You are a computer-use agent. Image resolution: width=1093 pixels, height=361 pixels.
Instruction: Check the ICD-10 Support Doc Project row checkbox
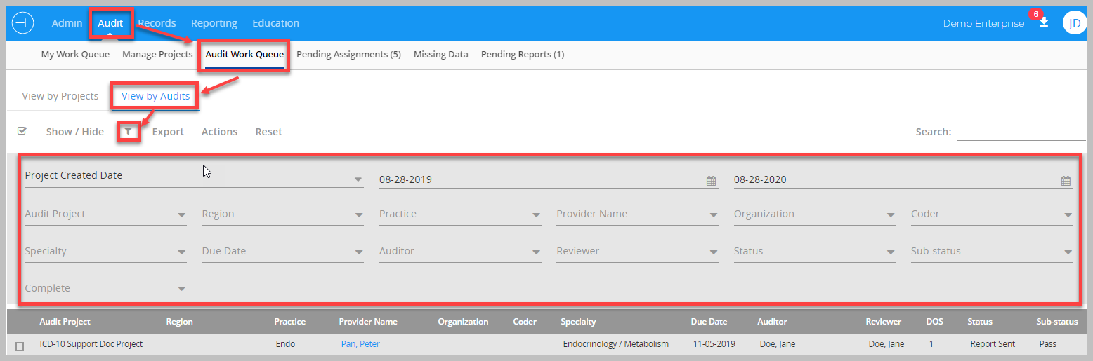[x=20, y=346]
